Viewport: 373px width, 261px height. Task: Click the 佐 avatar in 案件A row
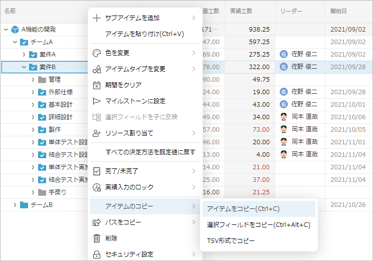(283, 55)
